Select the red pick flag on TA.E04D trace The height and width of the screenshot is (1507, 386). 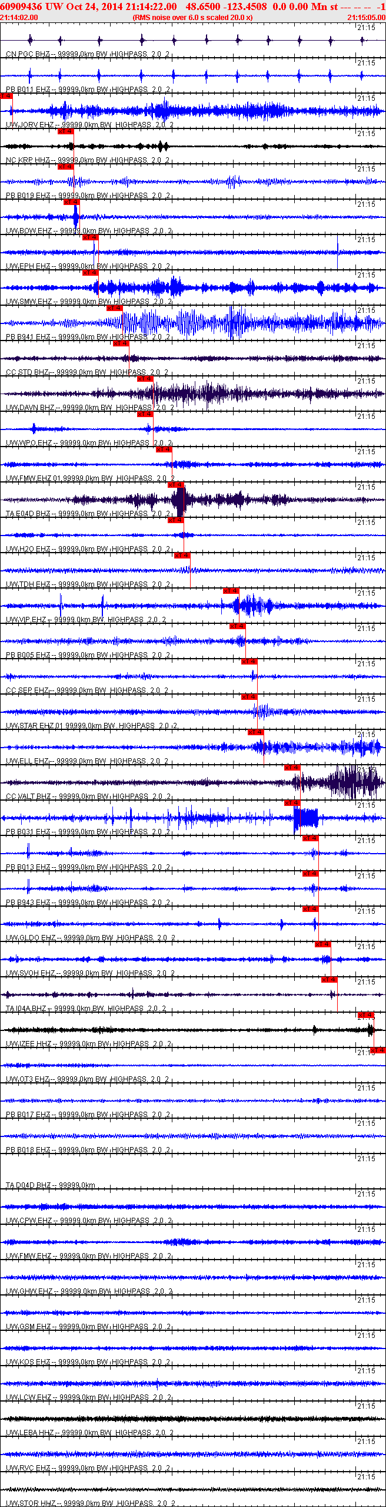(x=176, y=485)
